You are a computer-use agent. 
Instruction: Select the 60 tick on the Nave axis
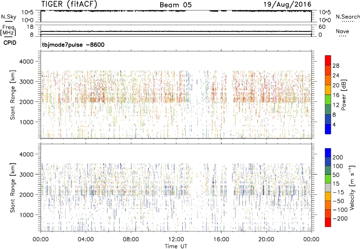tap(322, 27)
